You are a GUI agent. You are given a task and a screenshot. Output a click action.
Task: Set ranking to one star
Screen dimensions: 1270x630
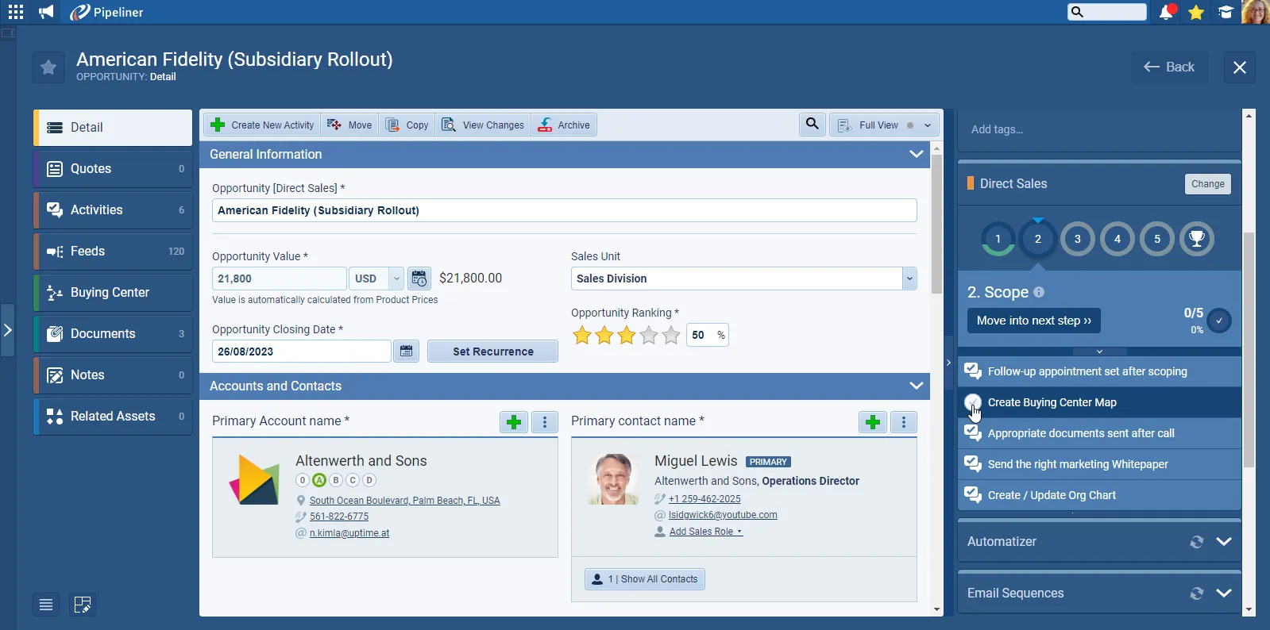point(582,335)
